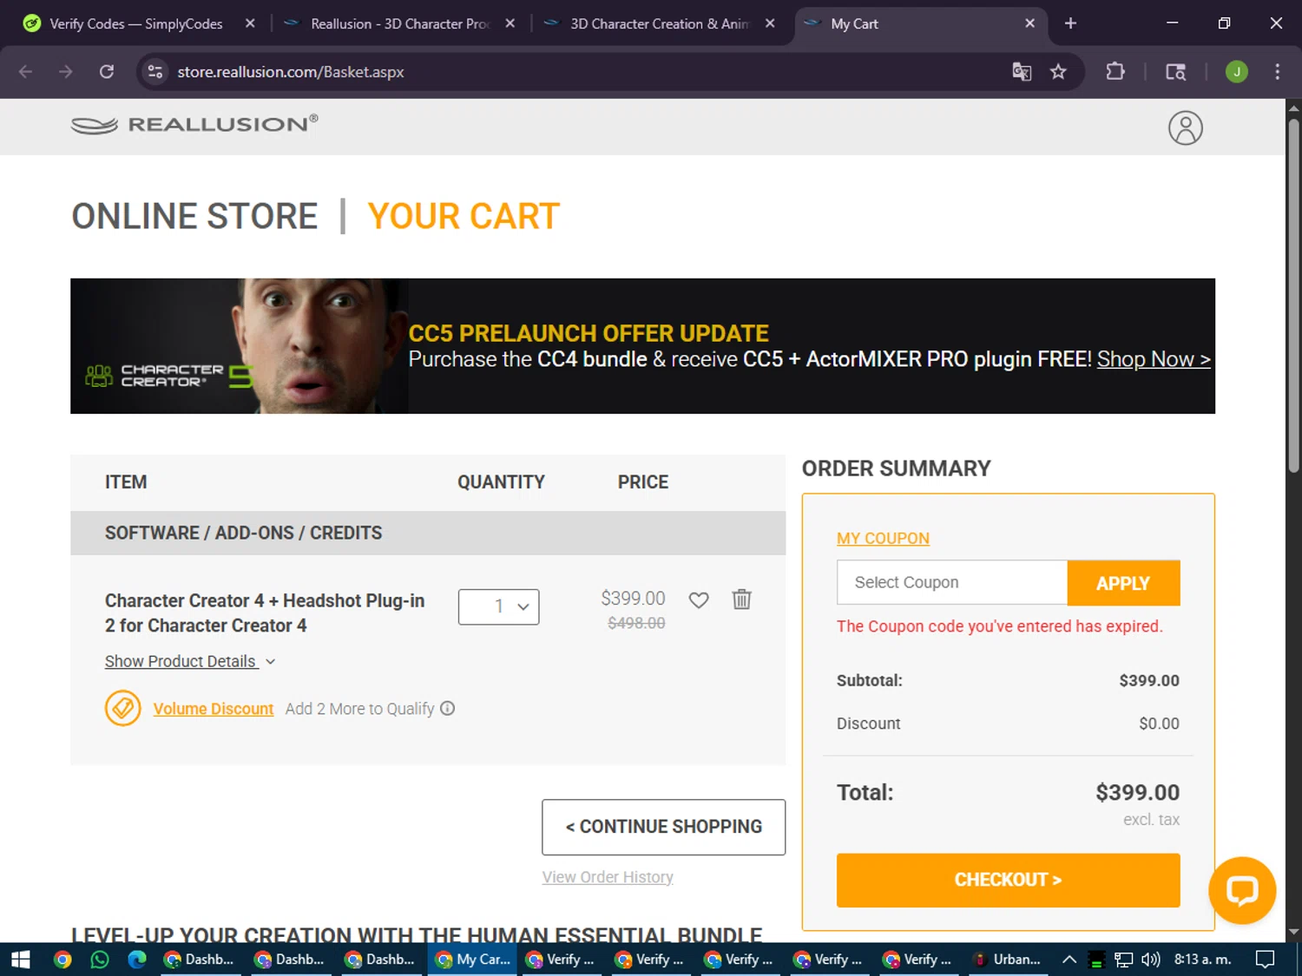
Task: Launch Chrome from the taskbar pinned icon
Action: [x=62, y=959]
